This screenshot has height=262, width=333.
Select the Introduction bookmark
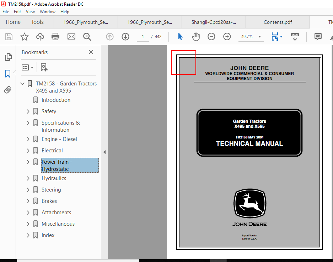[x=56, y=100]
